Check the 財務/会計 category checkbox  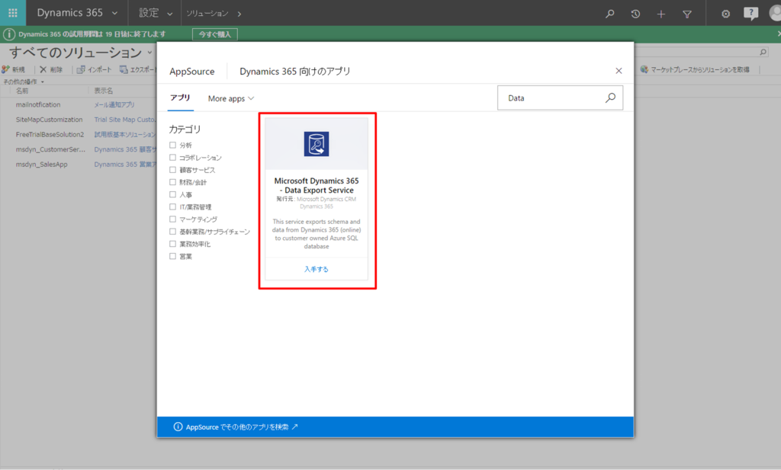point(173,182)
